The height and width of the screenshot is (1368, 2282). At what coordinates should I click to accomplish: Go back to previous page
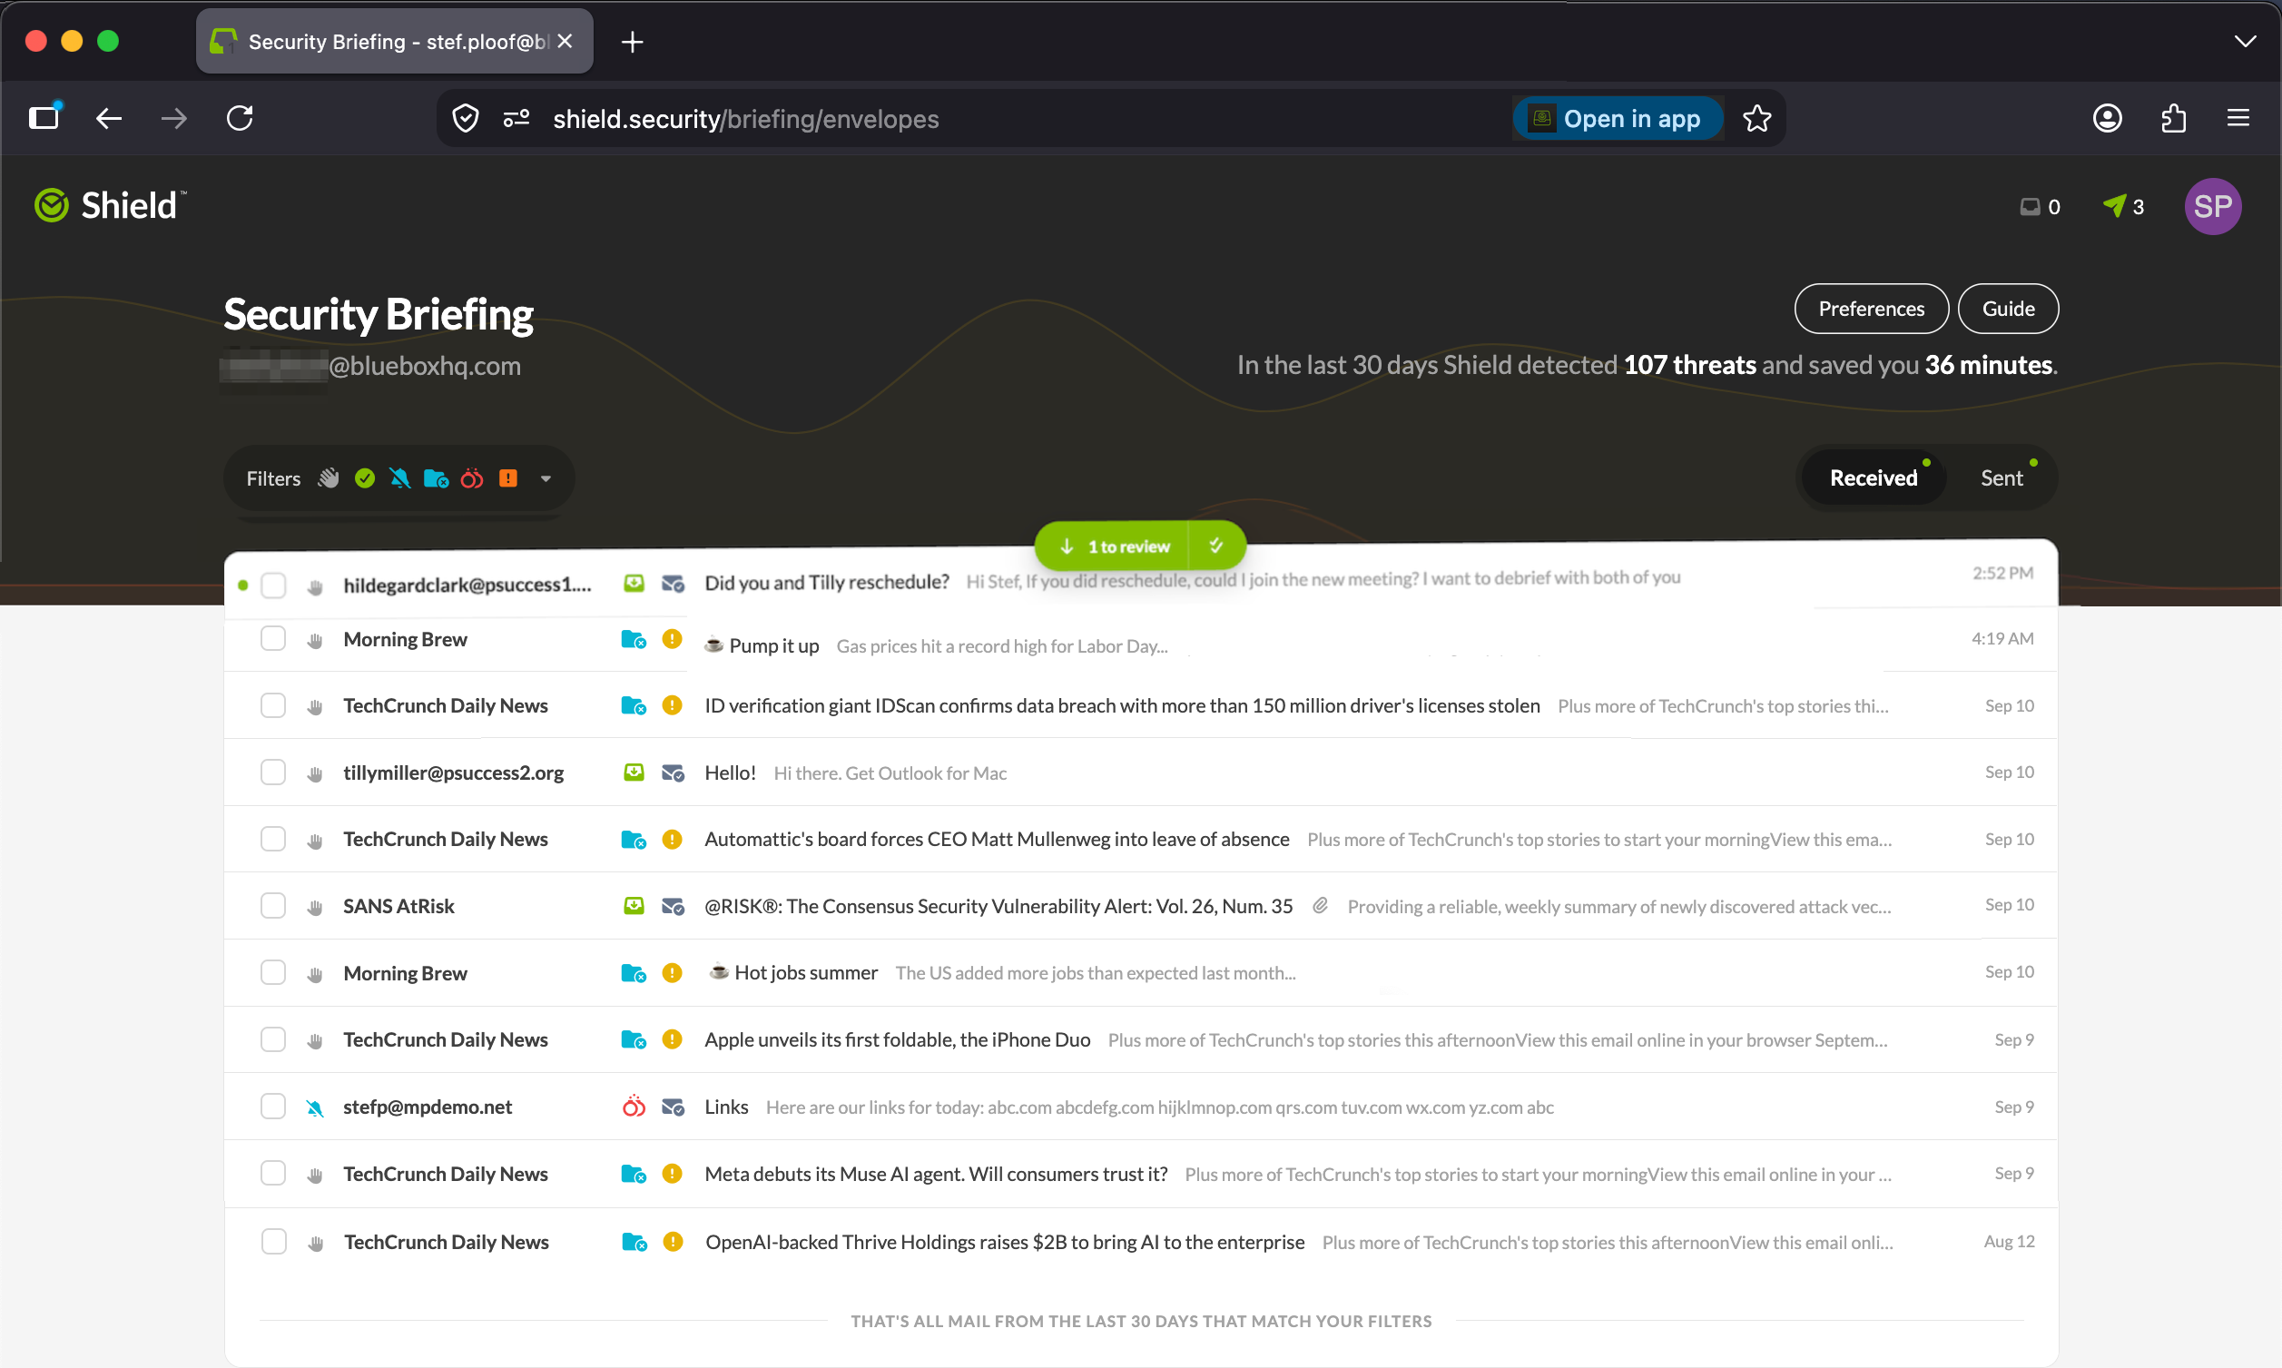[110, 118]
